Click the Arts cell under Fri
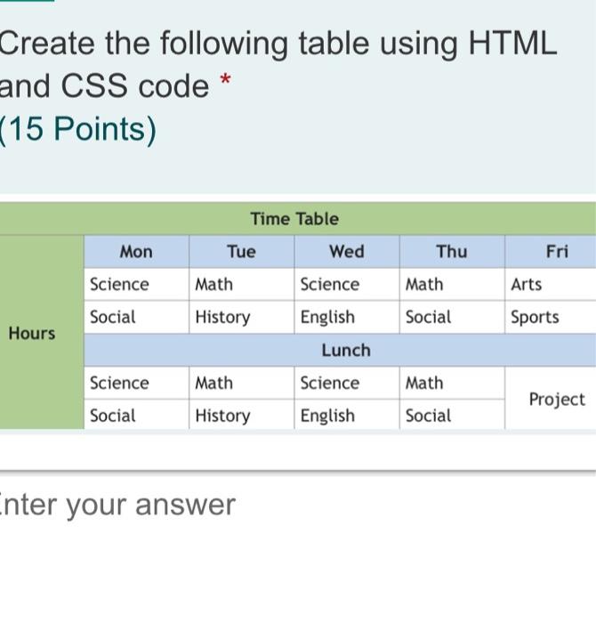This screenshot has width=596, height=623. (551, 285)
